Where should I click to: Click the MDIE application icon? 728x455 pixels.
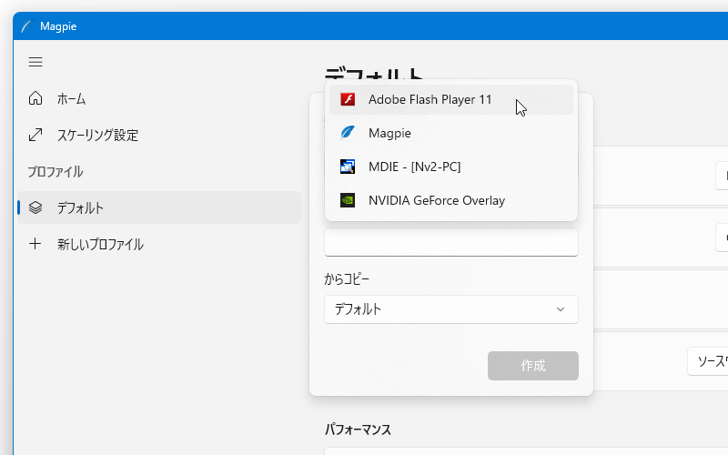[348, 167]
